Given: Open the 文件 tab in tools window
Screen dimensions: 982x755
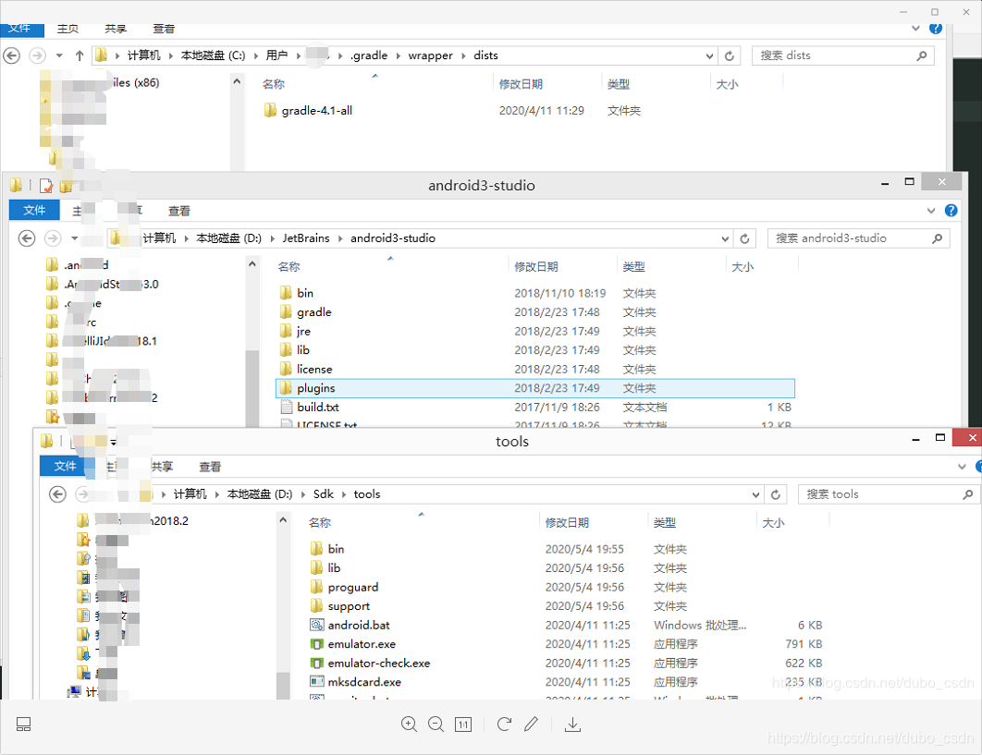Looking at the screenshot, I should click(x=65, y=466).
